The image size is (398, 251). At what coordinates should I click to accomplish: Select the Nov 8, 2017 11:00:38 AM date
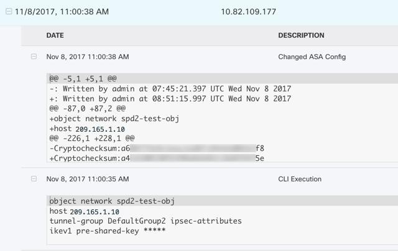click(x=88, y=57)
